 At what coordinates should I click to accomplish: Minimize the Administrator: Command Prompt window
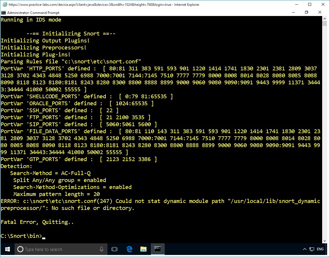[293, 13]
